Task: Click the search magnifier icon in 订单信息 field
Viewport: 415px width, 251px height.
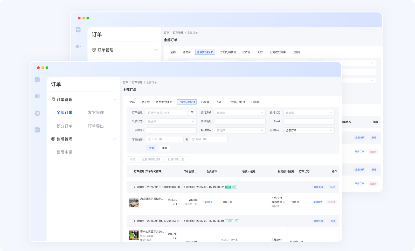Action: [192, 113]
